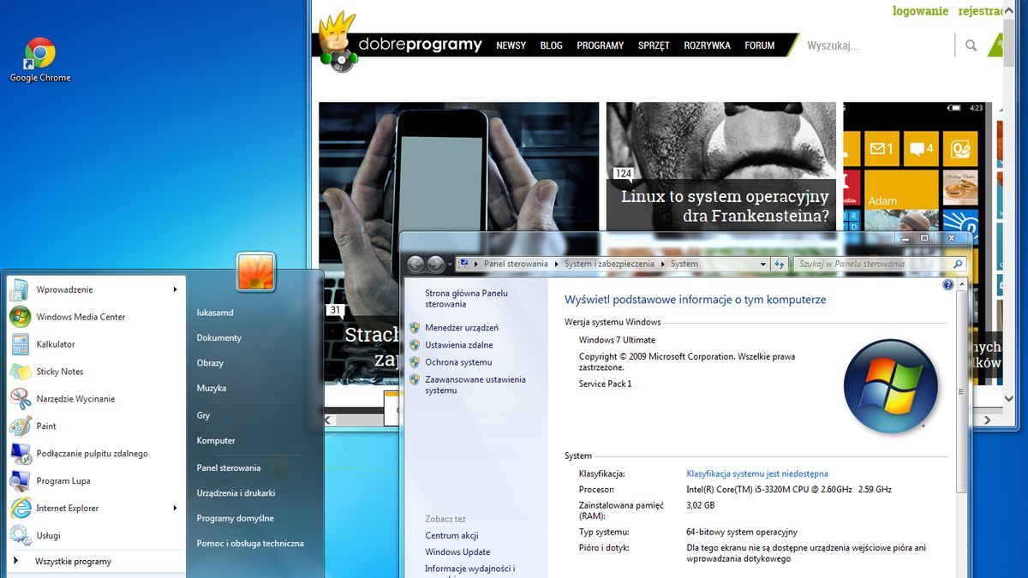1028x578 pixels.
Task: Expand the Wprowadzenie submenu arrow
Action: coord(175,289)
